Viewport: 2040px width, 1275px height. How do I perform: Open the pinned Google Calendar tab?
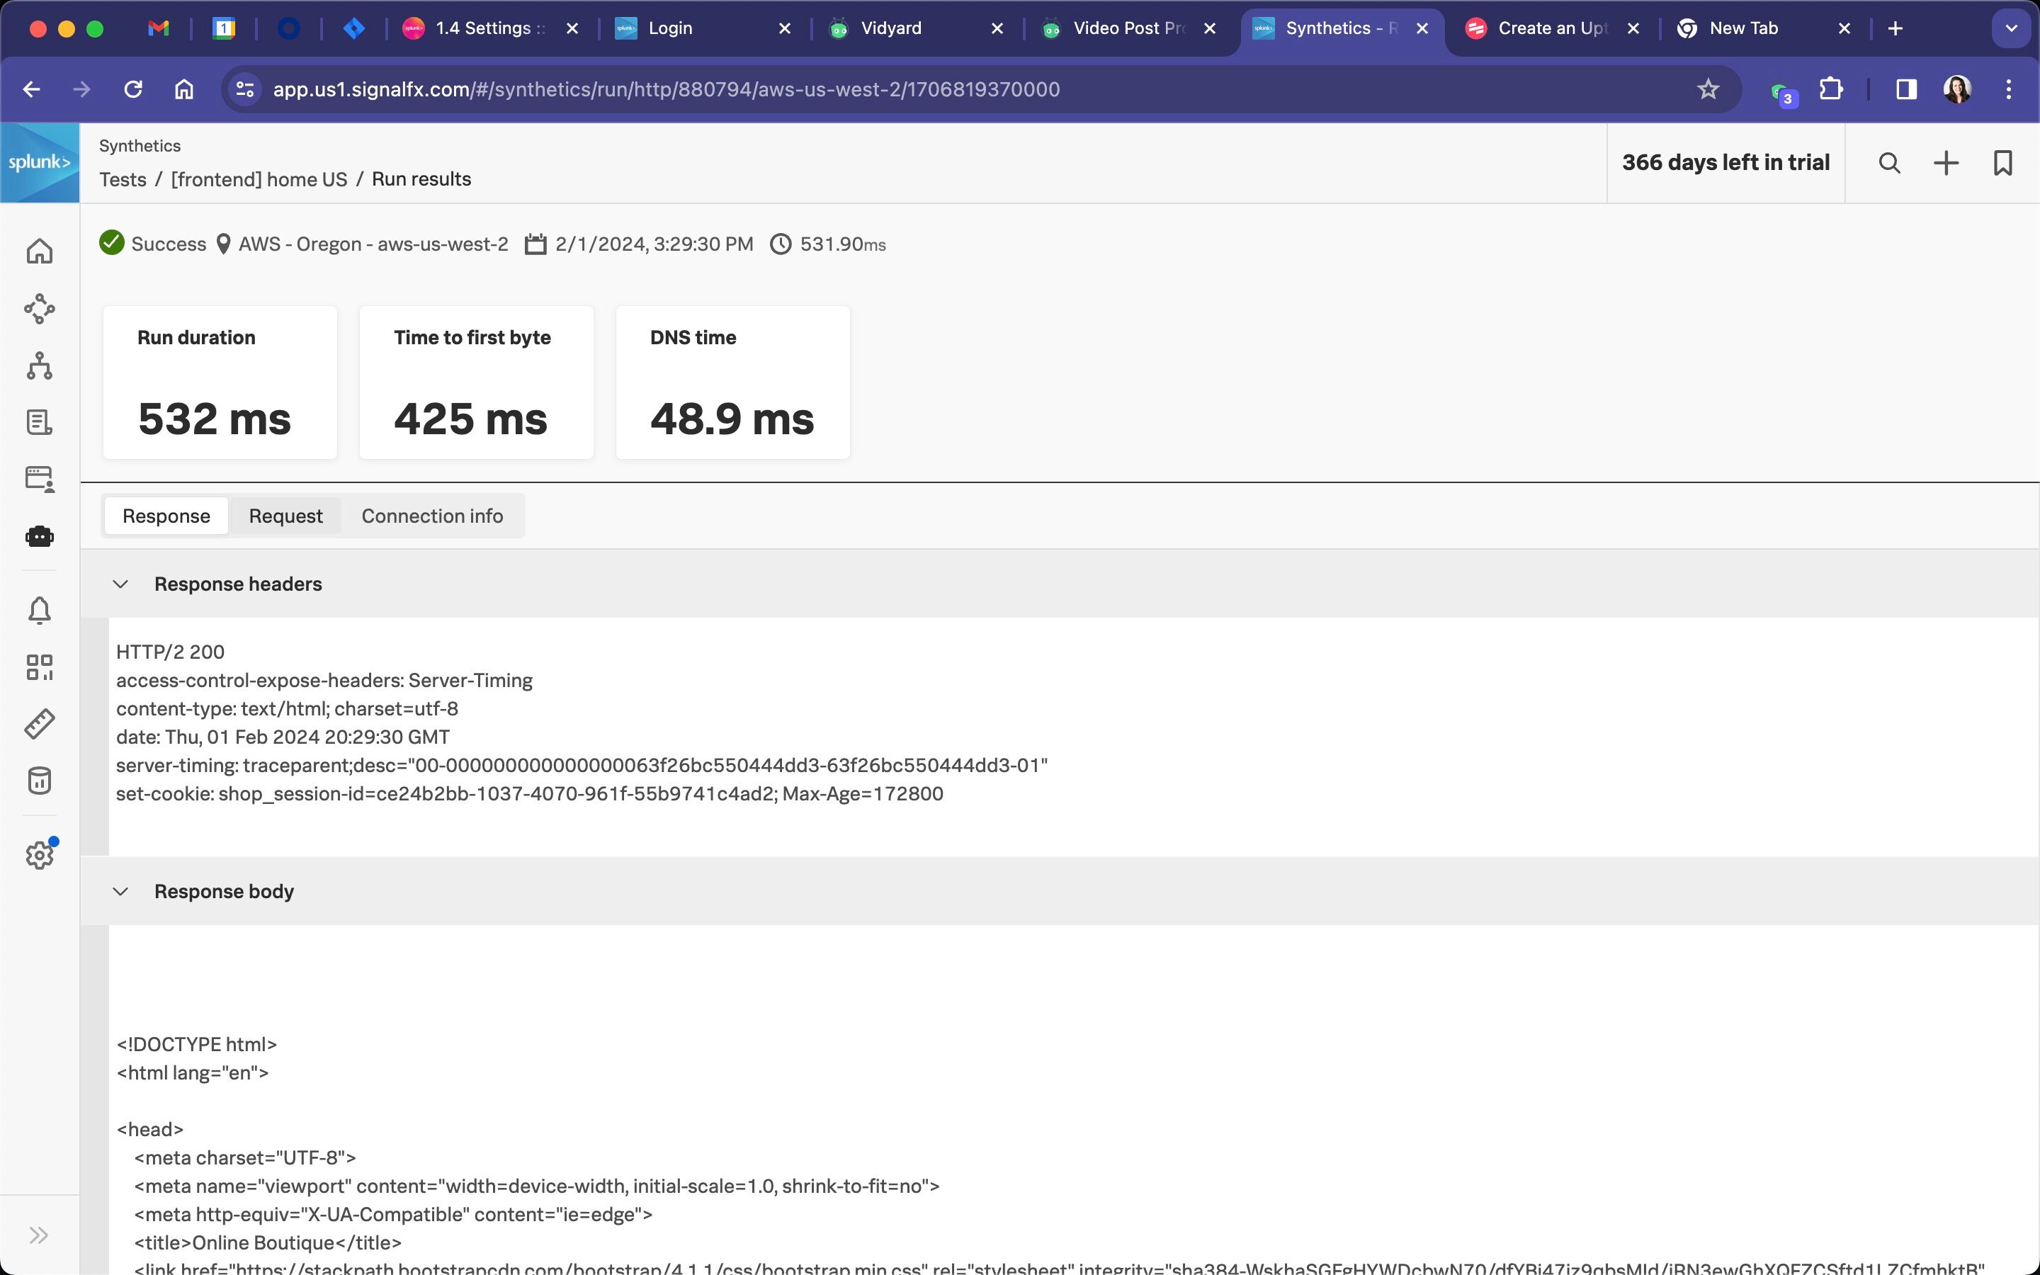coord(223,28)
